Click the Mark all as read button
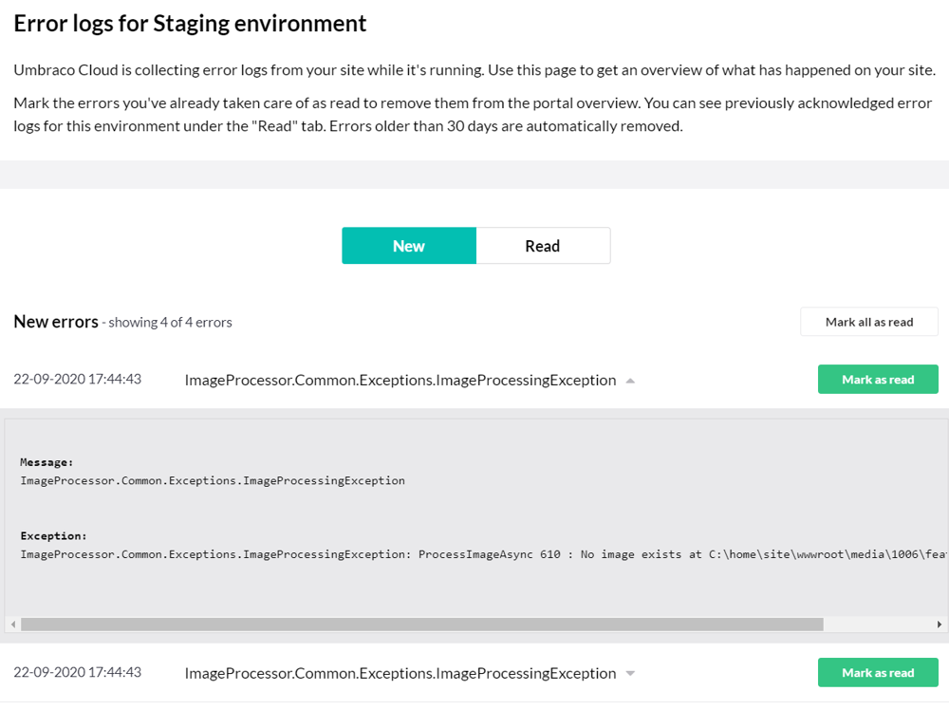Viewport: 949px width, 710px height. pyautogui.click(x=868, y=322)
